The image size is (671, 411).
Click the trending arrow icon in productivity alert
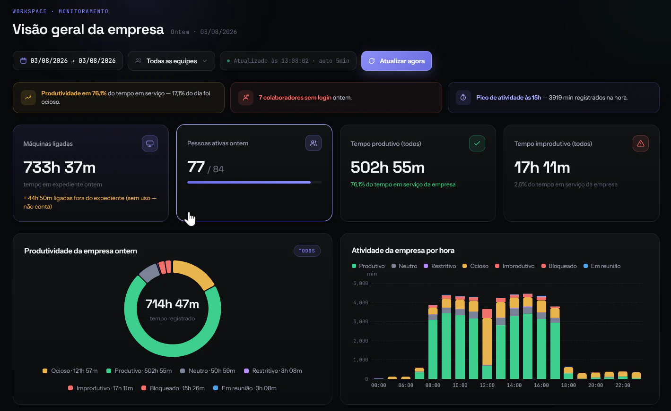pyautogui.click(x=28, y=98)
